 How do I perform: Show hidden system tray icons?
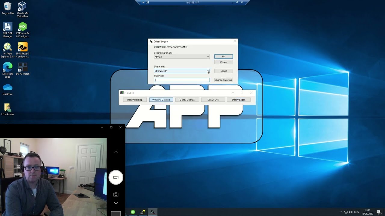coord(341,212)
